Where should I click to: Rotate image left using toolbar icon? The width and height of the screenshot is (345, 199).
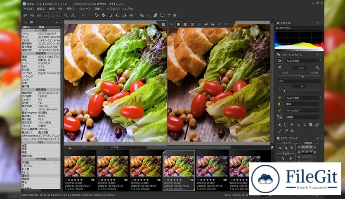(118, 15)
